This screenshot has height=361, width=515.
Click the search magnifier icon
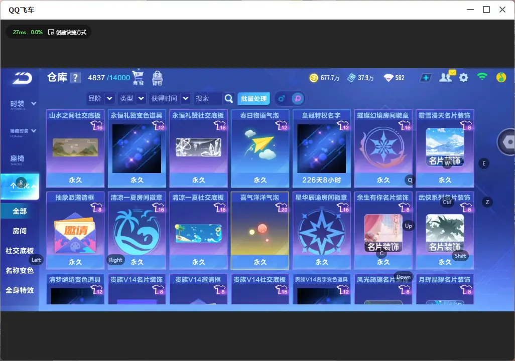click(x=228, y=98)
